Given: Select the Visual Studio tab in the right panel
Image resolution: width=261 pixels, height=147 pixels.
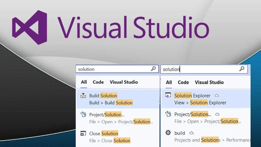Looking at the screenshot, I should (209, 82).
